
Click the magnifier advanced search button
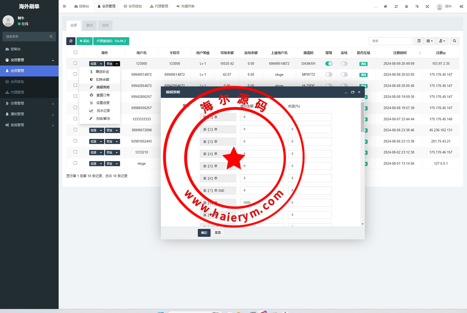point(455,41)
